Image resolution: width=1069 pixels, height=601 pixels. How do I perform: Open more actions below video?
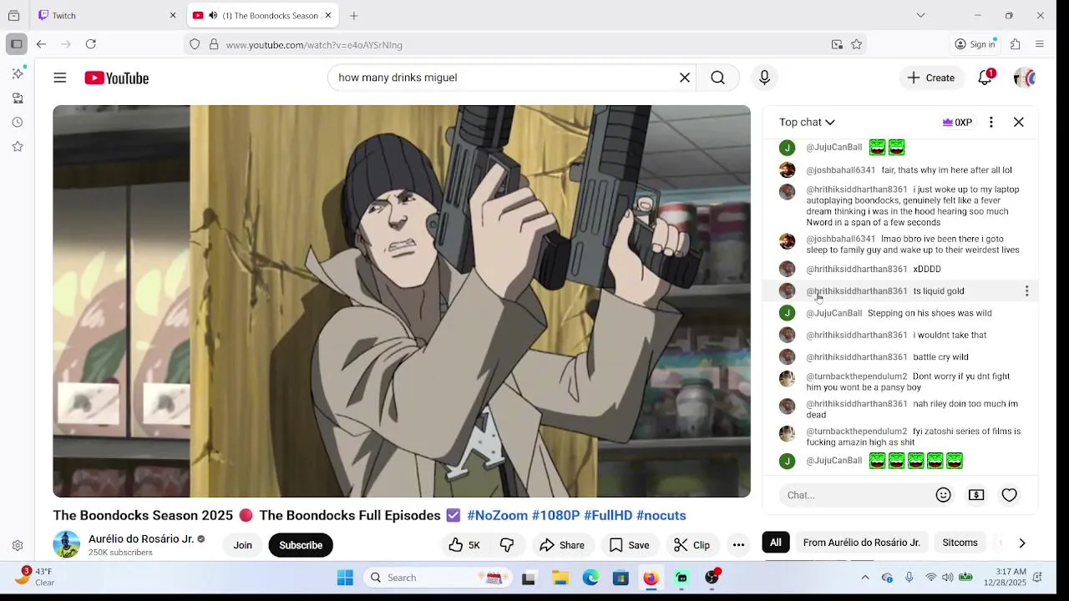click(738, 545)
